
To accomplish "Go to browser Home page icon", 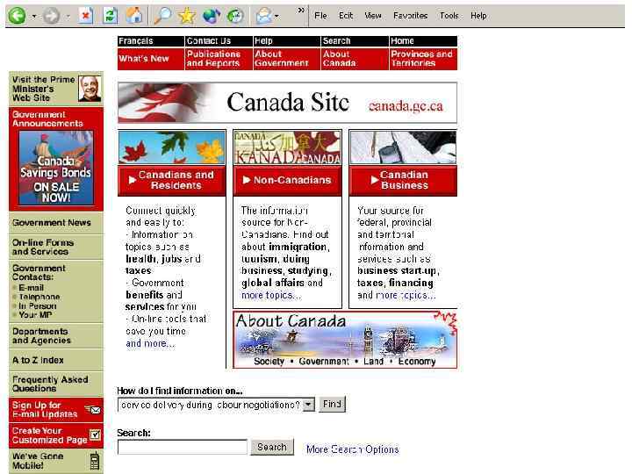I will [x=134, y=15].
